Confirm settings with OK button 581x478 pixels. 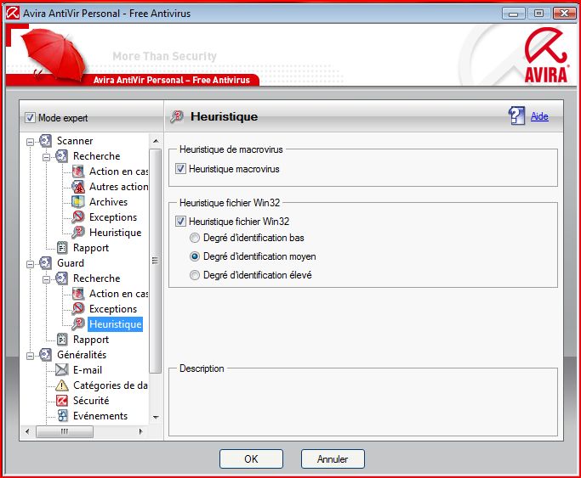(x=251, y=458)
